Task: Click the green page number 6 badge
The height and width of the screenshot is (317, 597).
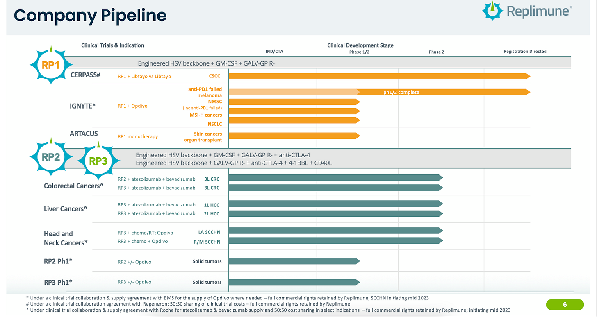Action: click(565, 305)
